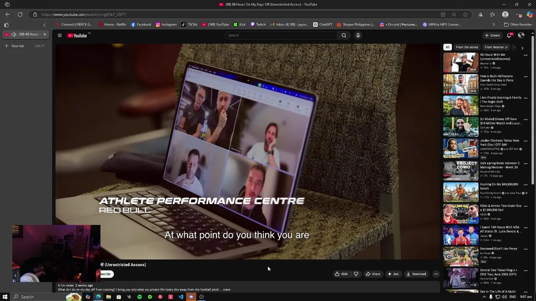The image size is (536, 301).
Task: Ask about this video
Action: click(393, 274)
